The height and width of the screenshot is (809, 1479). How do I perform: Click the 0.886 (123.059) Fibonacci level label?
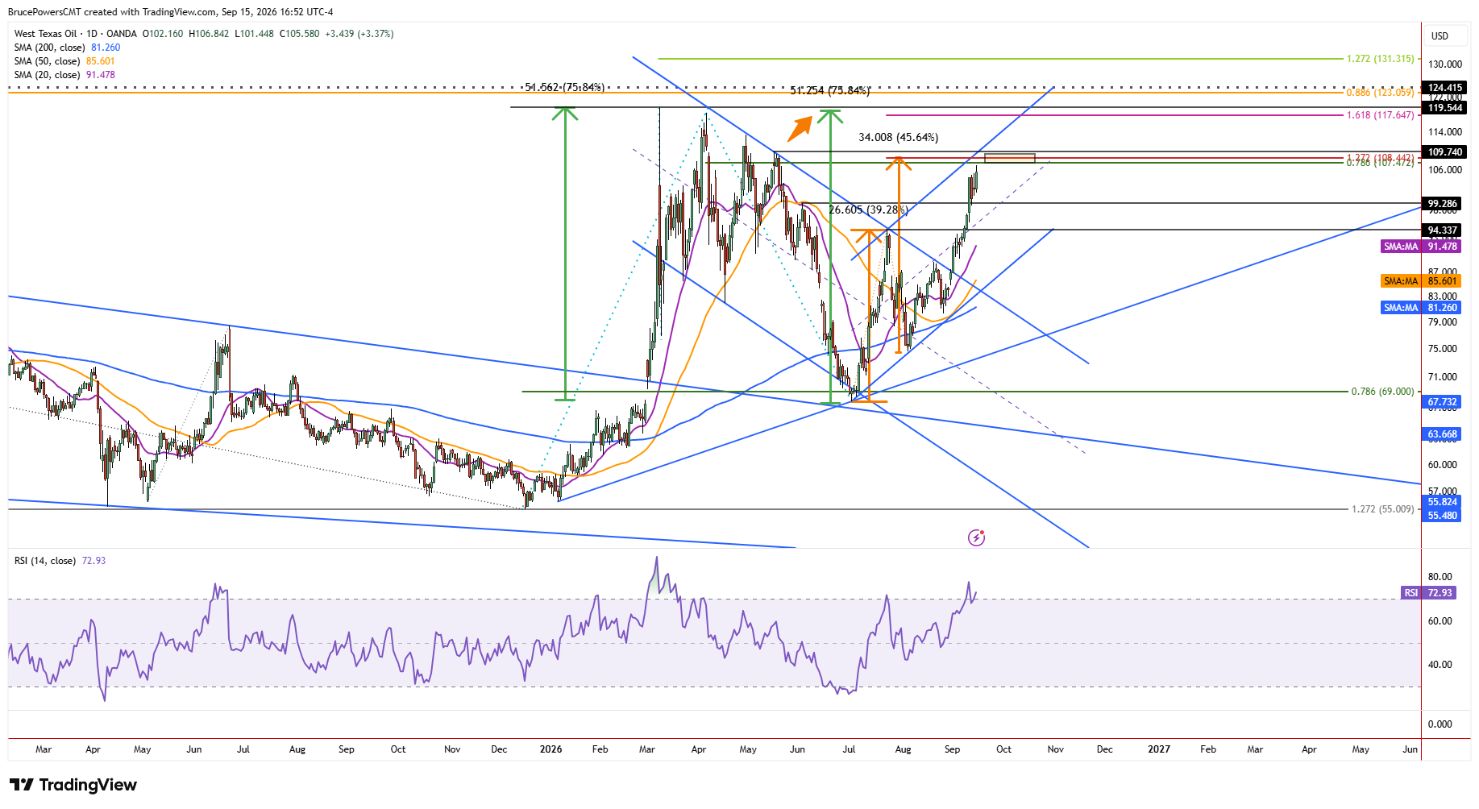pos(1380,93)
